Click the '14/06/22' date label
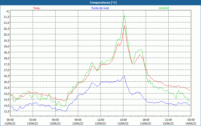 coord(191,123)
